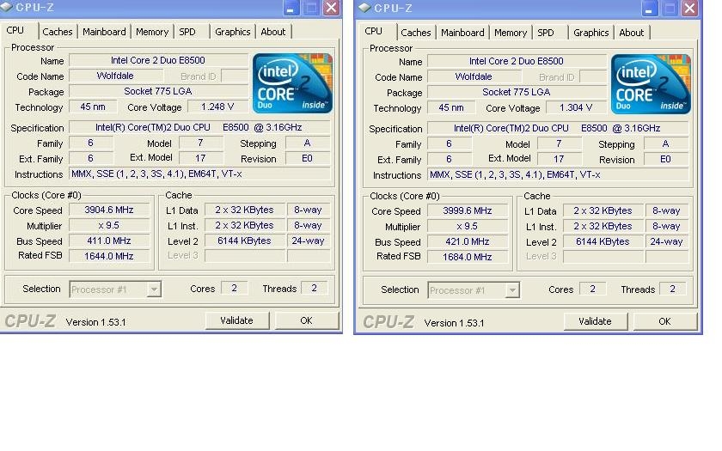Click Version 1.53.1 text in left window

click(95, 322)
